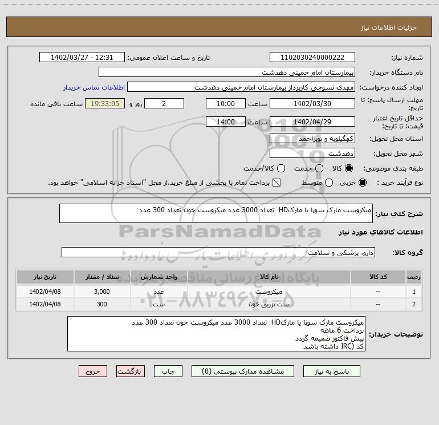Select the خدمت radio button
The width and height of the screenshot is (439, 425).
click(x=319, y=168)
